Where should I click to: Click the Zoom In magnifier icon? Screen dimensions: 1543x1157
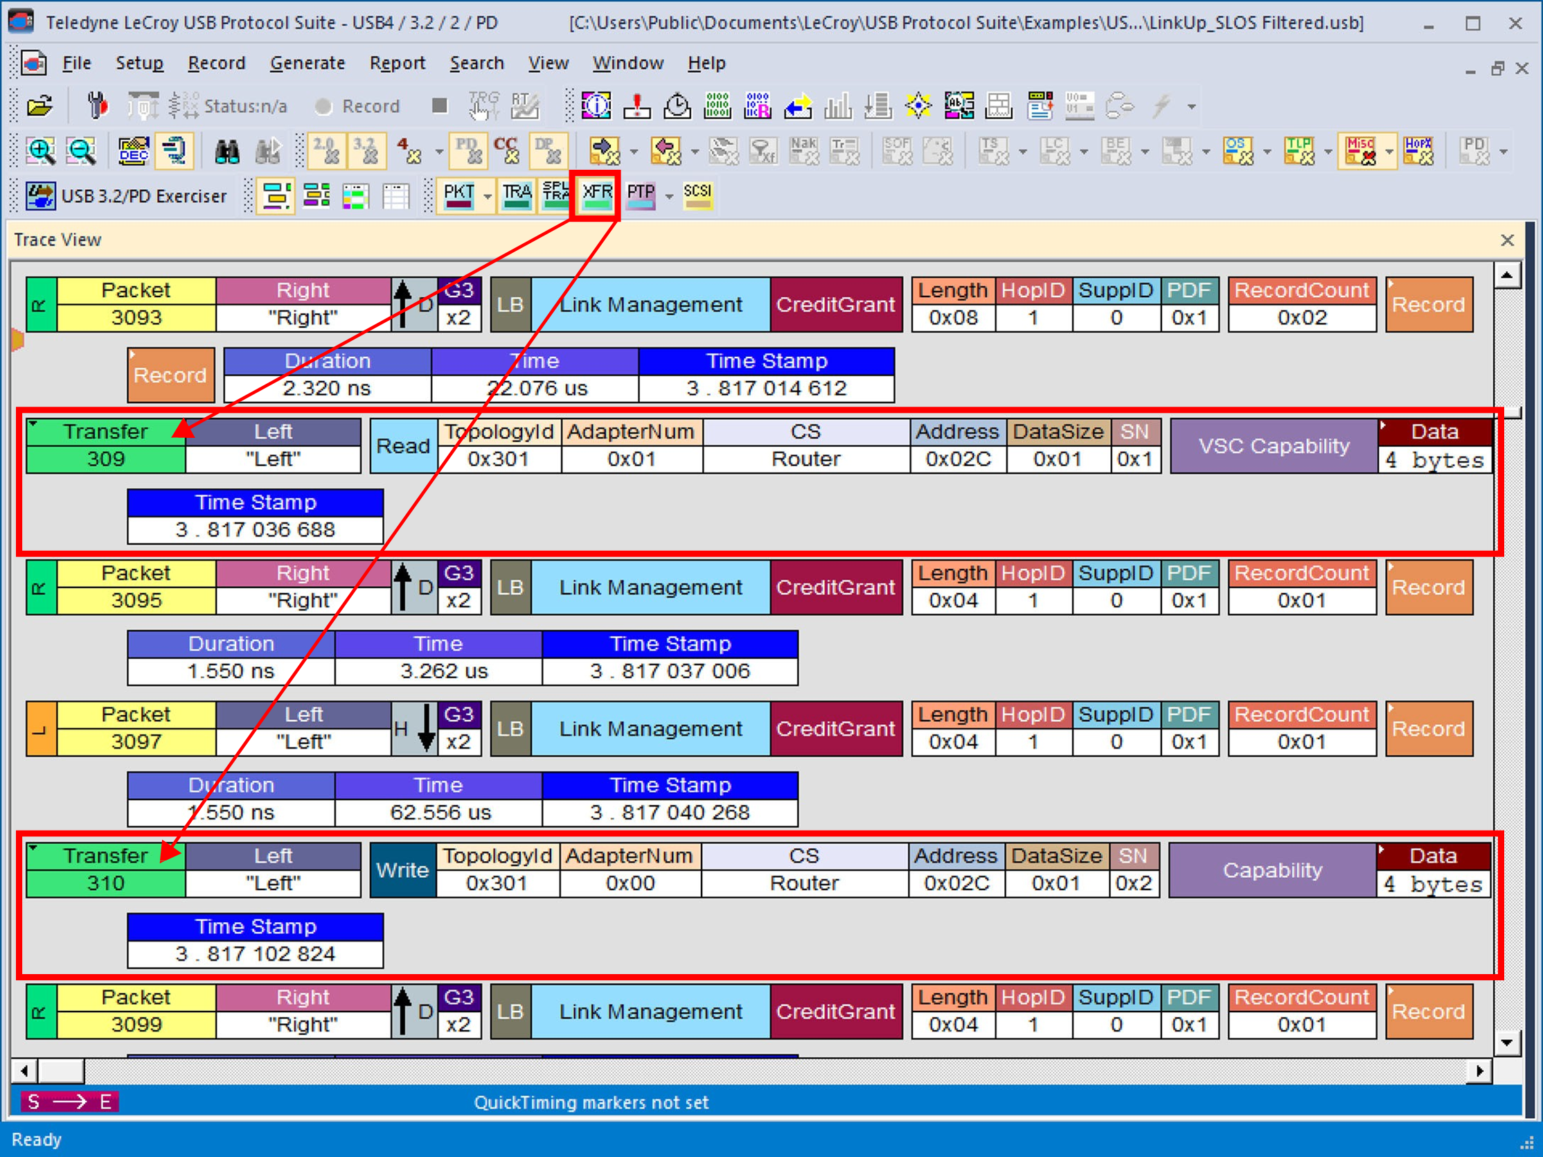40,151
